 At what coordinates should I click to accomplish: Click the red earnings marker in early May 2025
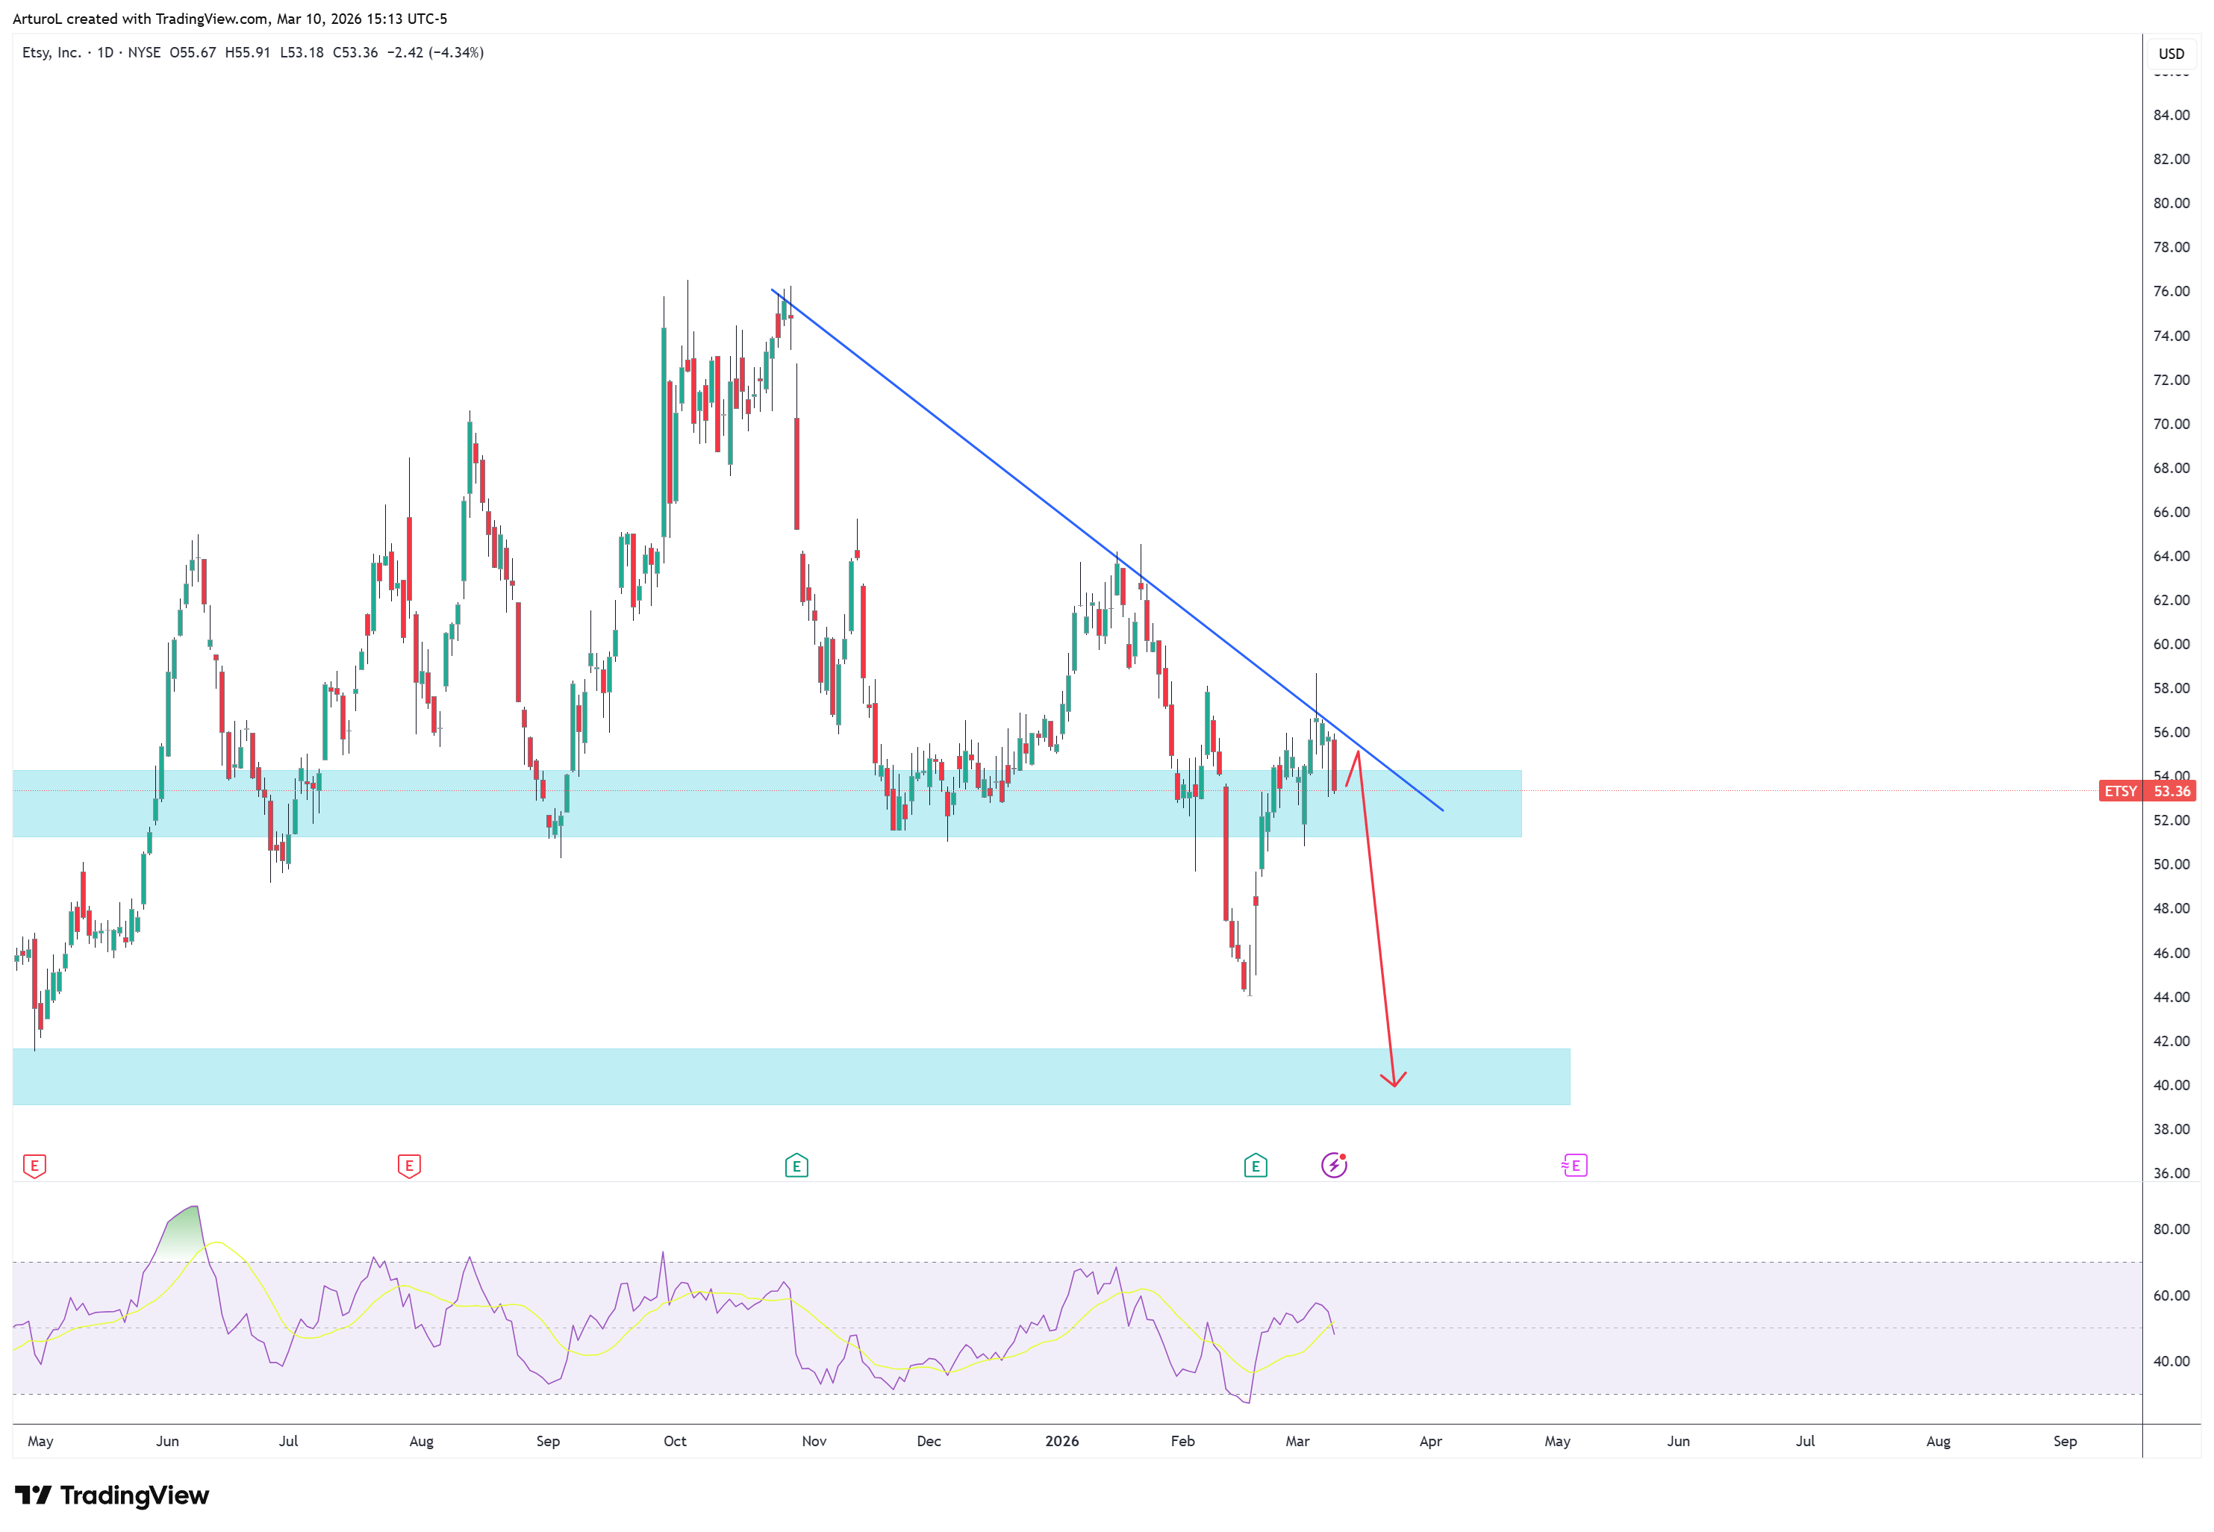tap(34, 1166)
